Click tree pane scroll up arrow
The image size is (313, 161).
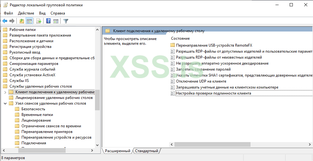pos(97,30)
